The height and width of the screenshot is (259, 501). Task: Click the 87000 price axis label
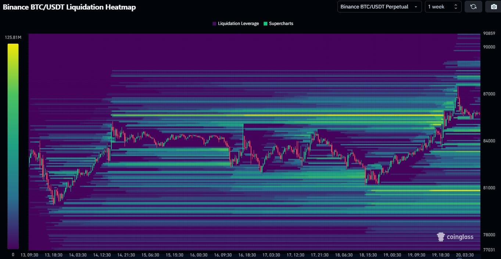click(x=489, y=94)
